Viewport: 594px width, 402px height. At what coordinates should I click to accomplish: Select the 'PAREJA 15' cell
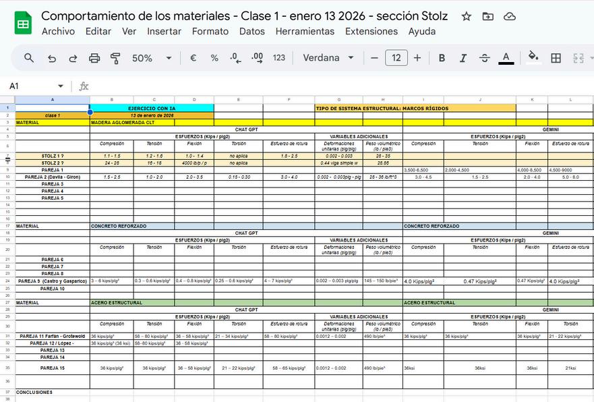(53, 368)
